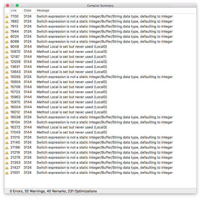Select the warning icon on line 10870 row
This screenshot has width=201, height=199.
coord(7,52)
